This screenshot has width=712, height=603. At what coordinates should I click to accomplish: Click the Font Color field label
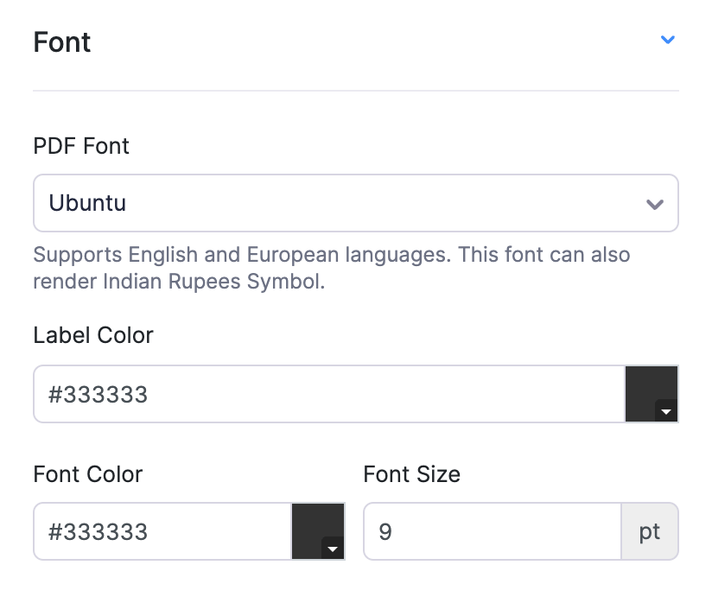coord(88,474)
